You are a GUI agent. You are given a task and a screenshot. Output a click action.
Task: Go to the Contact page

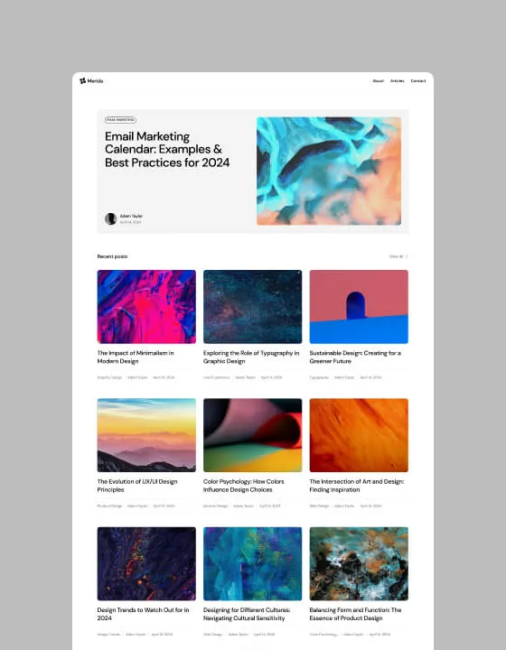418,81
